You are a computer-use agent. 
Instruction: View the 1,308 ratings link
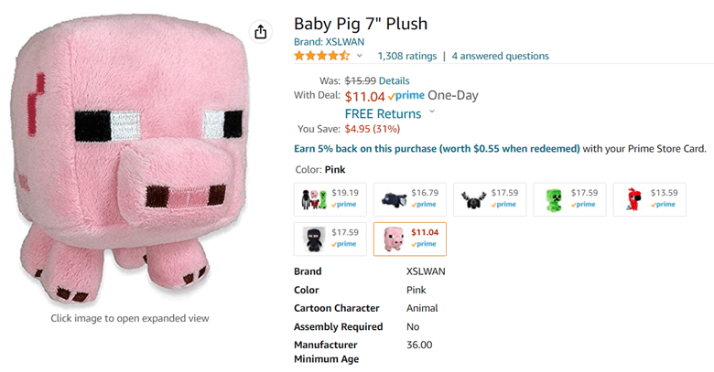(x=406, y=56)
